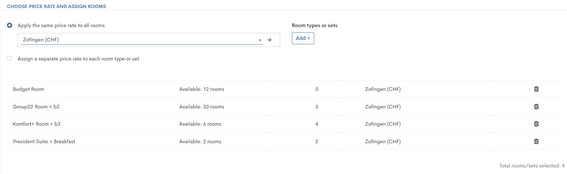Delete the President Suite + Breakfast row

(x=536, y=141)
